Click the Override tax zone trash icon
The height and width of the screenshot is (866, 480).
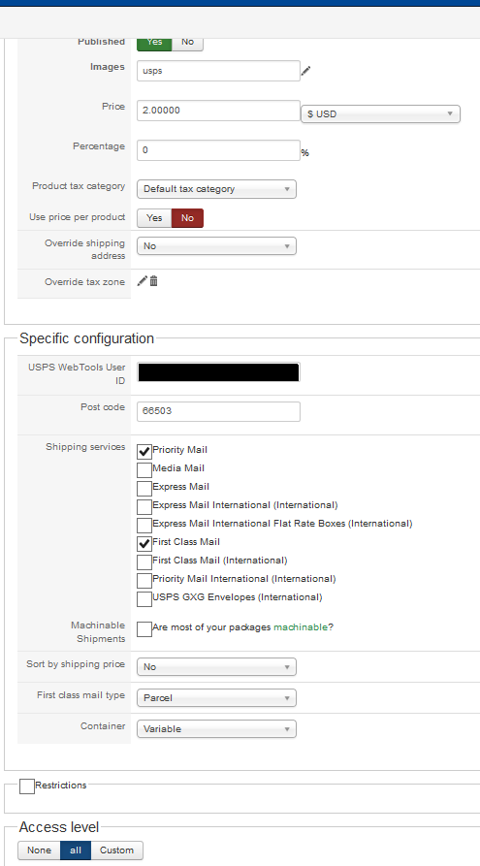[153, 281]
